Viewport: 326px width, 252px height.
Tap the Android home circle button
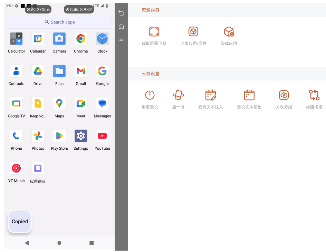tap(59, 243)
